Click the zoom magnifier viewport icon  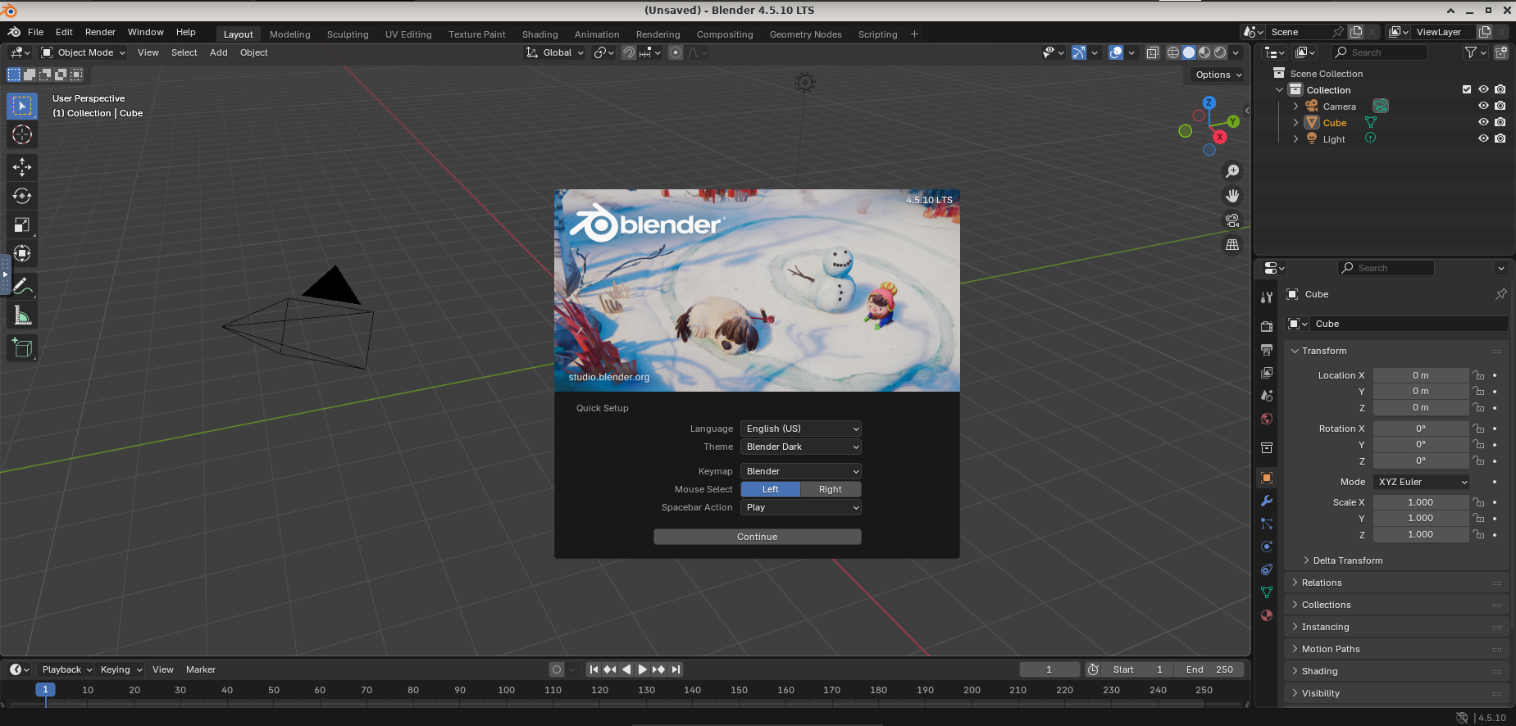click(x=1231, y=171)
